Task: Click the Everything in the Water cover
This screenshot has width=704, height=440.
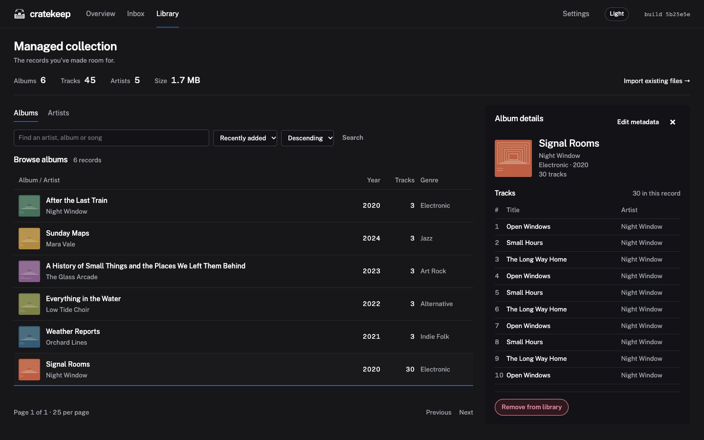Action: pyautogui.click(x=29, y=304)
